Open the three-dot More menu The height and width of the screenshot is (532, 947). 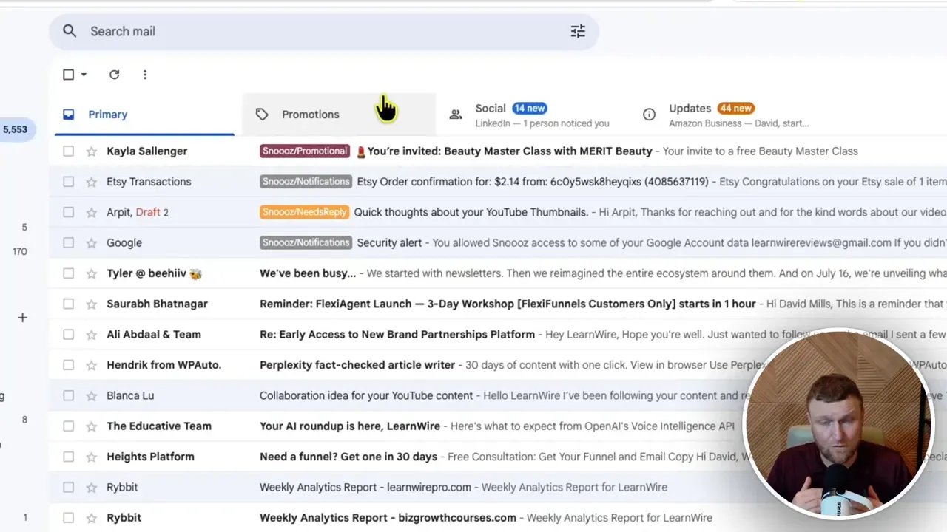coord(145,75)
